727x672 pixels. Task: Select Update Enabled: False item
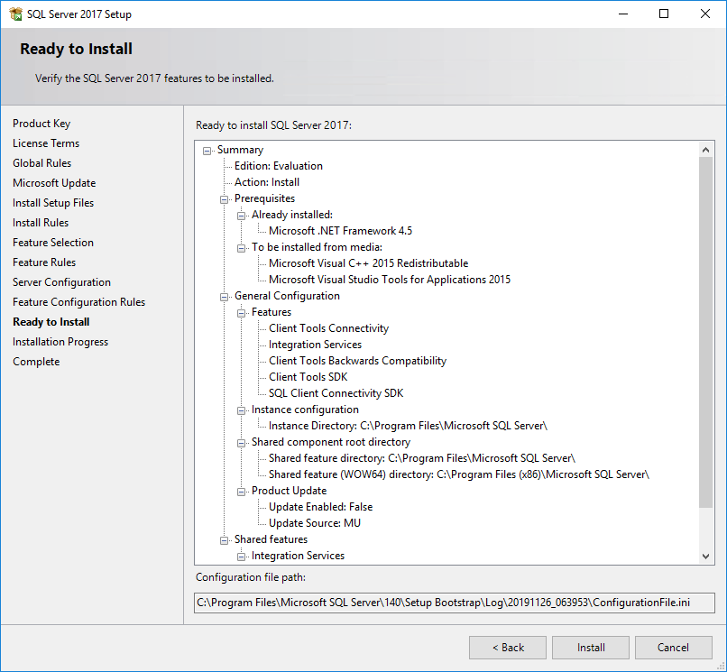(321, 507)
